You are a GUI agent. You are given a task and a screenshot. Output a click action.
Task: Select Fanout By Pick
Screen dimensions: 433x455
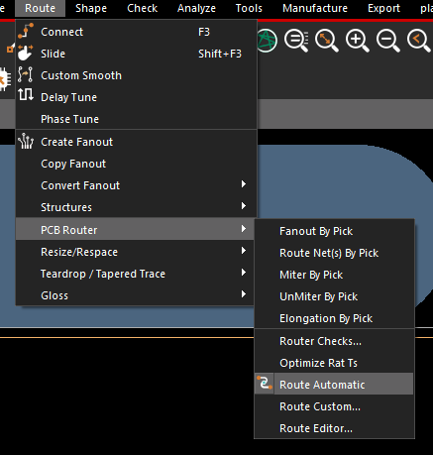(x=334, y=231)
